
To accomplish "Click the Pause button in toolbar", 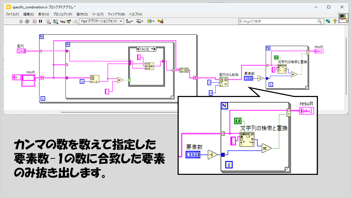I will click(x=40, y=21).
